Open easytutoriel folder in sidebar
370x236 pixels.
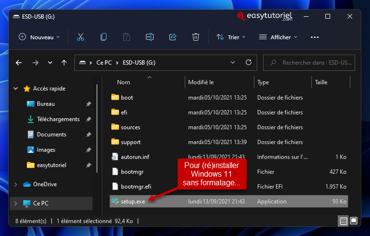pos(51,165)
